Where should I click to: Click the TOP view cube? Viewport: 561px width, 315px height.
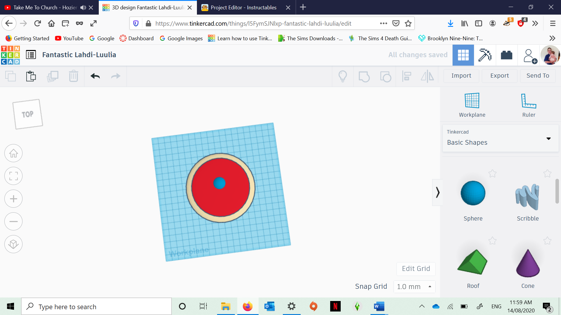[x=28, y=114]
